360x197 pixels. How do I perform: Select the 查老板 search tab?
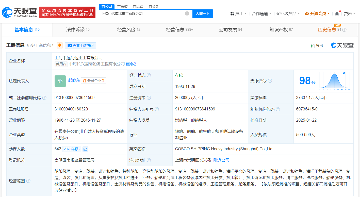tap(122, 7)
